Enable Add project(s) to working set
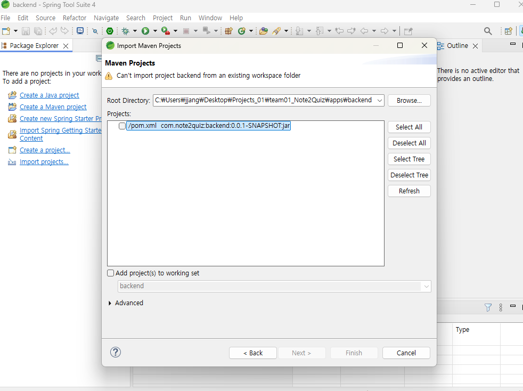Viewport: 523px width, 391px height. point(110,273)
